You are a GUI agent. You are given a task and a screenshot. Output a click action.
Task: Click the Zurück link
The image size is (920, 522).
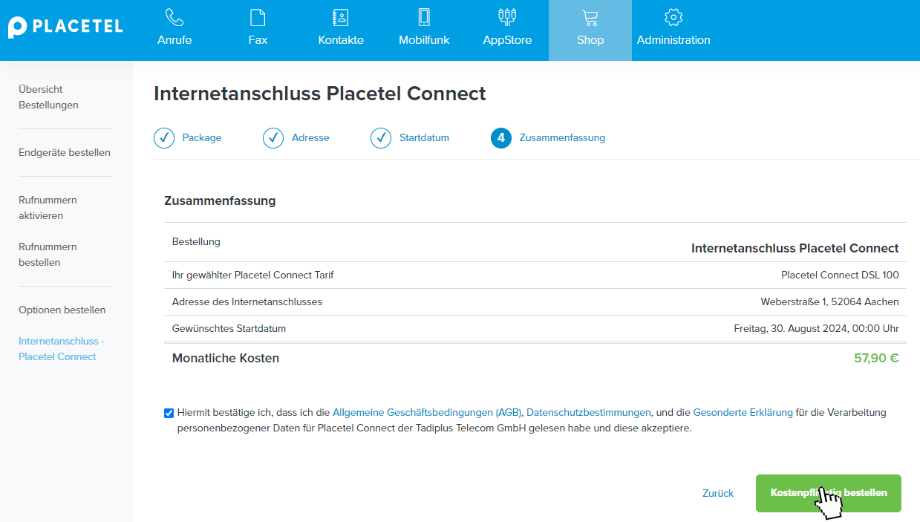click(x=718, y=493)
